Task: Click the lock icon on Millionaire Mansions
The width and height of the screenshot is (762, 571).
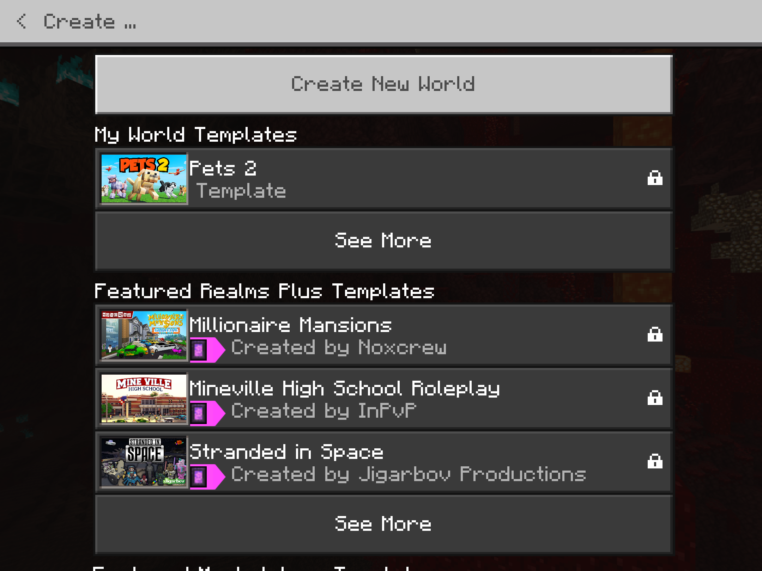Action: [655, 334]
